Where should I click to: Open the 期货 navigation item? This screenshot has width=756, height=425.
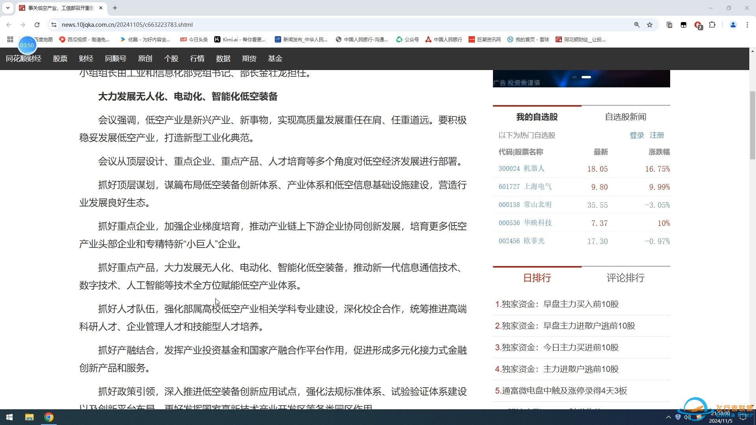pos(249,59)
